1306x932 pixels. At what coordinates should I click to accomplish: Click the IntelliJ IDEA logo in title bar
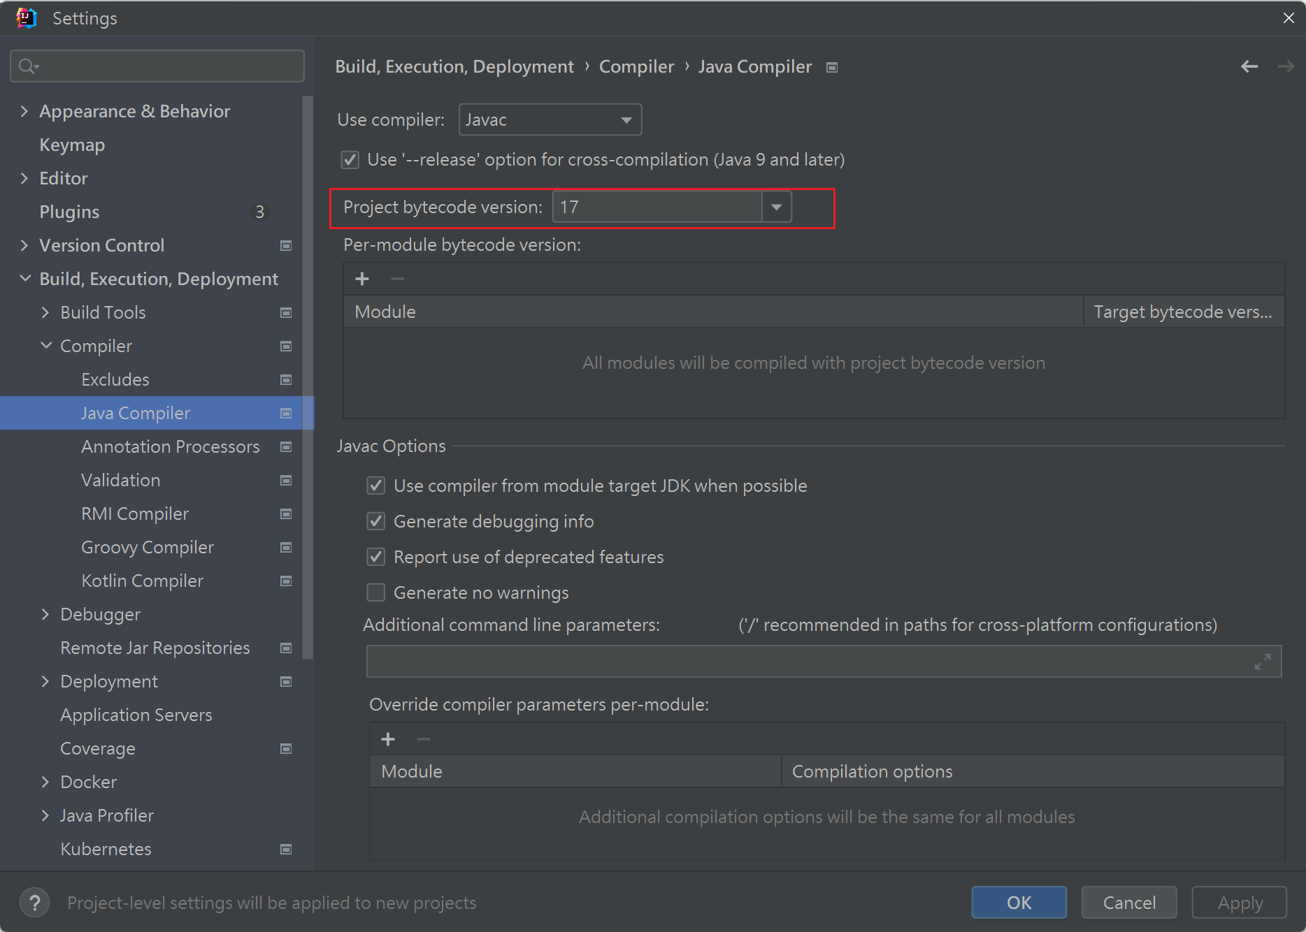tap(26, 18)
